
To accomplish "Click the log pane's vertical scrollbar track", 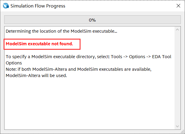I will [178, 78].
